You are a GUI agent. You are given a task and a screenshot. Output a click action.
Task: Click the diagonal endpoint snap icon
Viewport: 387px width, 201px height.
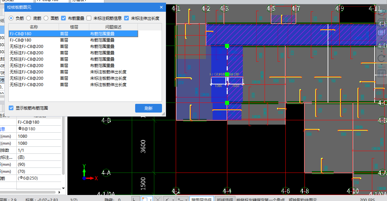pyautogui.click(x=167, y=199)
